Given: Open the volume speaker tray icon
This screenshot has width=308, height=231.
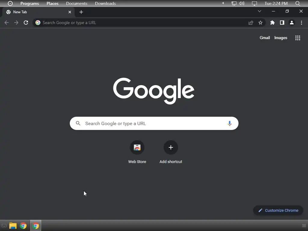Looking at the screenshot, I should point(242,3).
